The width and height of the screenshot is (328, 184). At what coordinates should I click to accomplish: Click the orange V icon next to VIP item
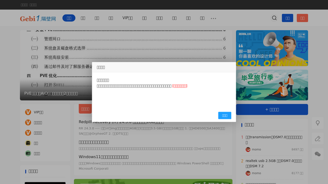pyautogui.click(x=28, y=112)
